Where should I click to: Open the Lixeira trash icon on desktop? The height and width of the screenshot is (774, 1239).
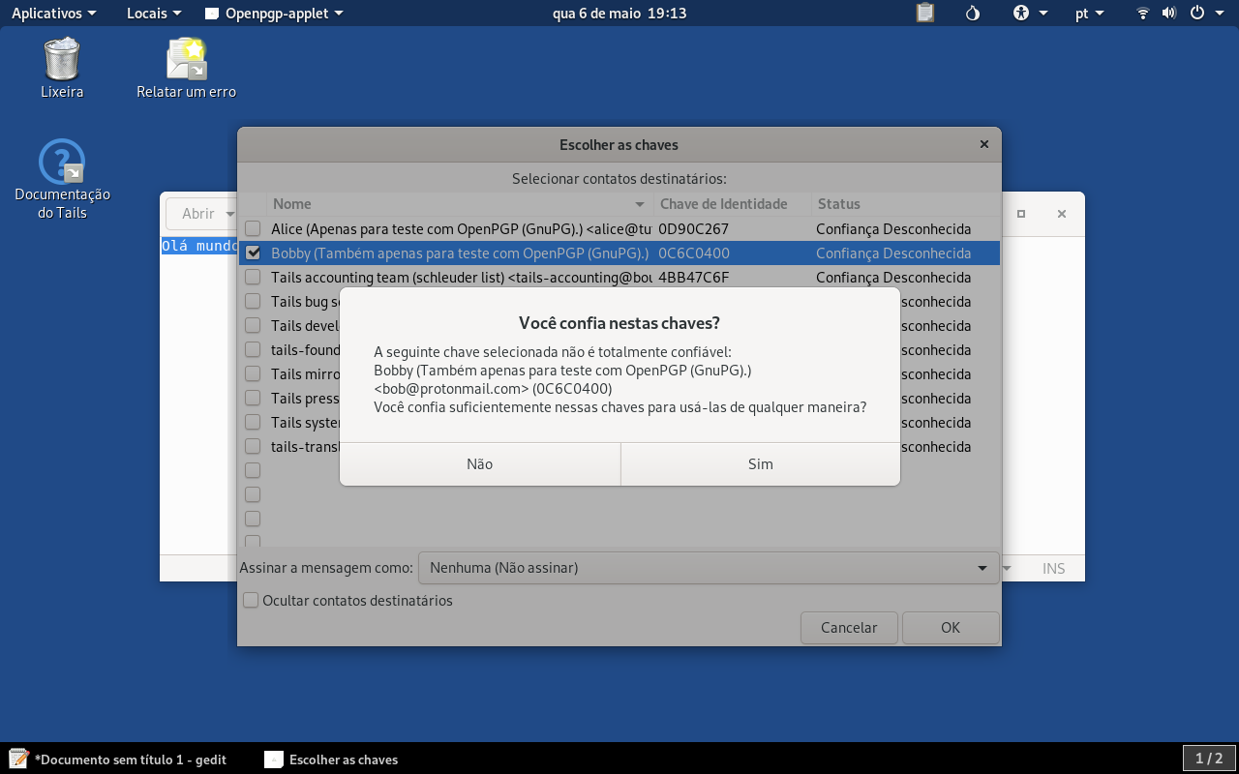coord(62,68)
